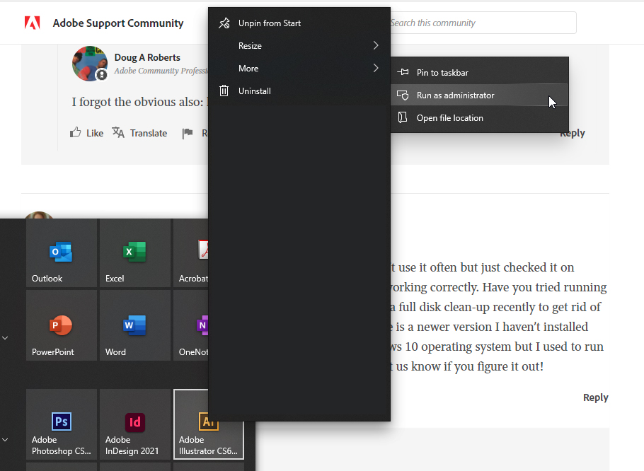The image size is (644, 471).
Task: Collapse the tile group chevron
Action: click(x=5, y=337)
